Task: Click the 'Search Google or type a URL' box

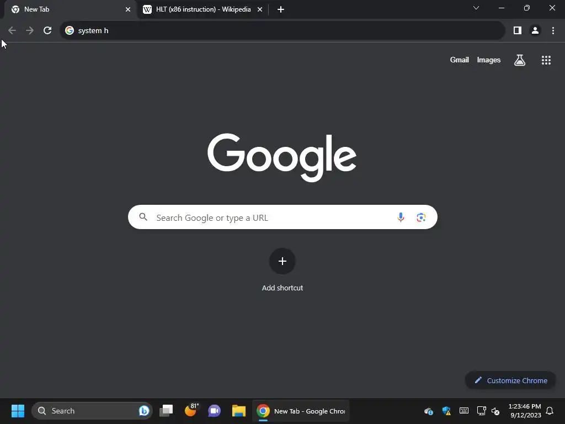Action: pyautogui.click(x=282, y=217)
